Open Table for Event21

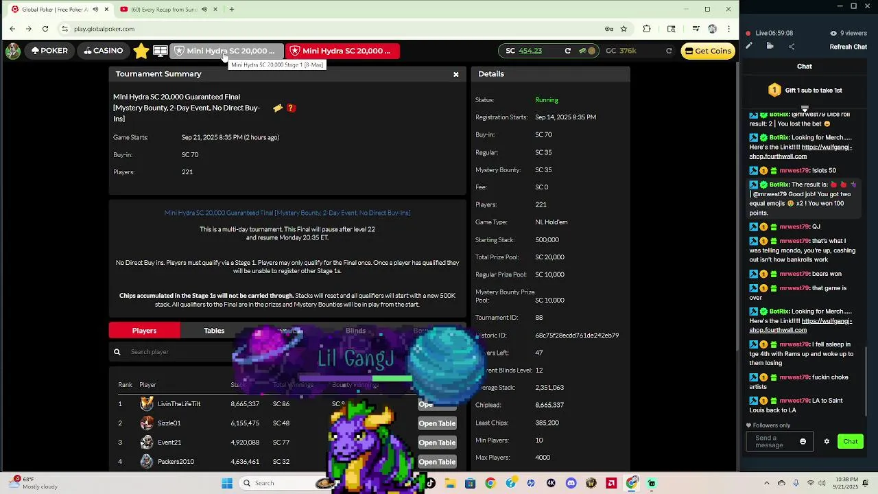point(437,443)
